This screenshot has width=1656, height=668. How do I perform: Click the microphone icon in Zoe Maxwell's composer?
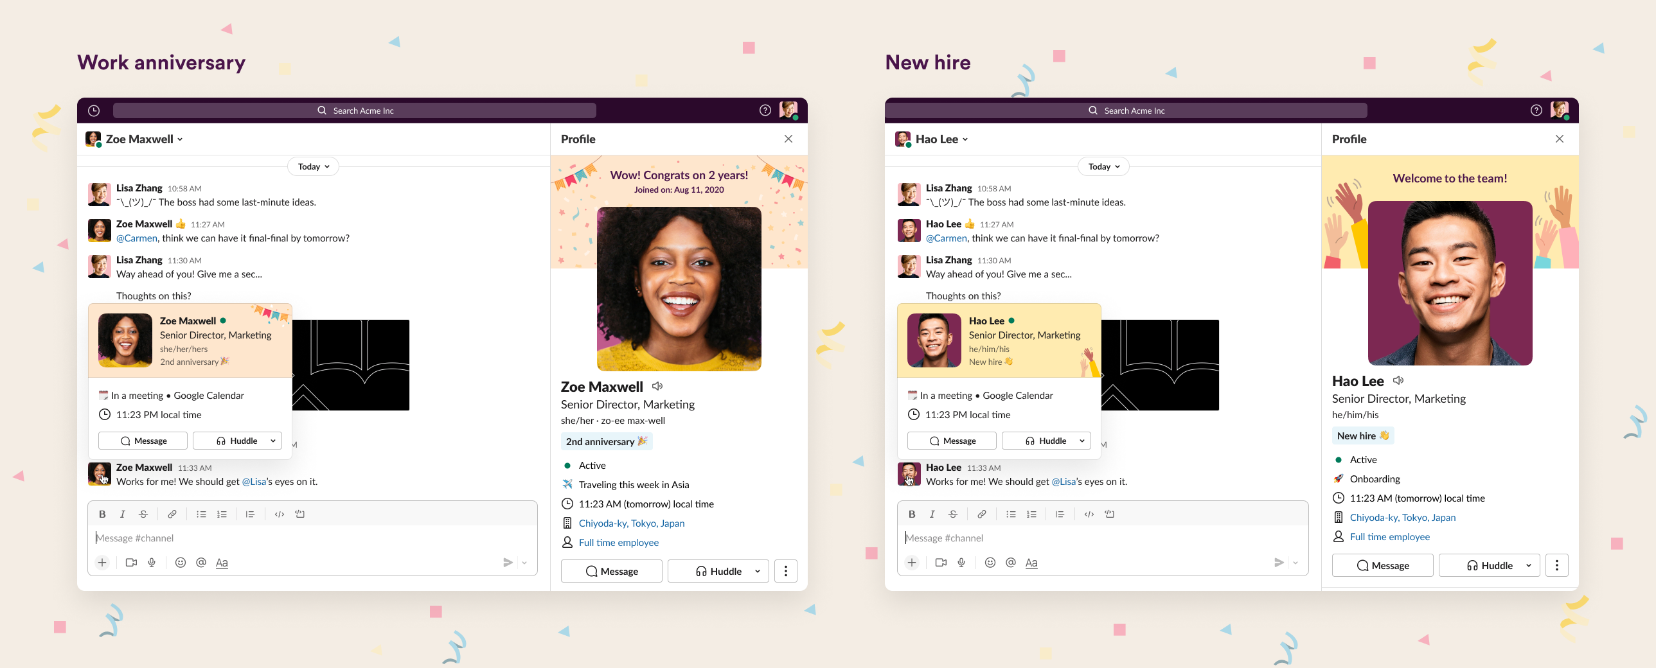(152, 563)
